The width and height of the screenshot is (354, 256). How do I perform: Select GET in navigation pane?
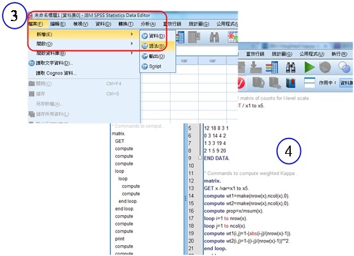coord(119,141)
